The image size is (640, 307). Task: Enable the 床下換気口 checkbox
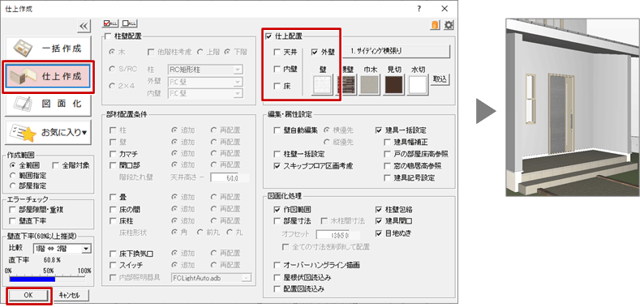click(x=113, y=254)
